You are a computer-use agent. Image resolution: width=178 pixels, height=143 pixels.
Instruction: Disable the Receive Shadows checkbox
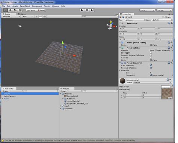(151, 68)
